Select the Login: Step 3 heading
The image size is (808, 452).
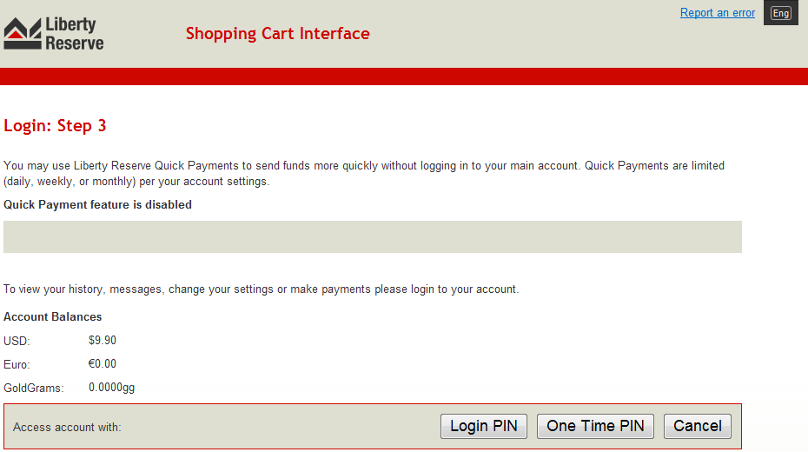pyautogui.click(x=55, y=126)
